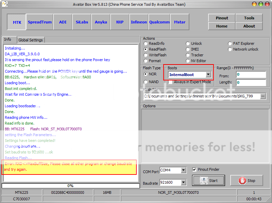Click the About button

click(x=249, y=26)
